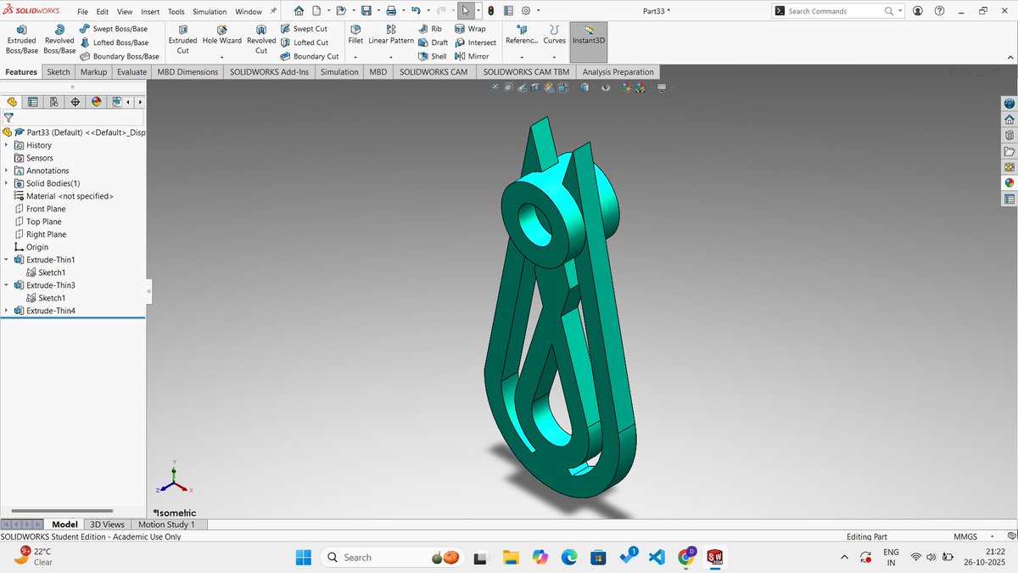Click the Home icon in top toolbar
This screenshot has height=573, width=1018.
click(299, 11)
